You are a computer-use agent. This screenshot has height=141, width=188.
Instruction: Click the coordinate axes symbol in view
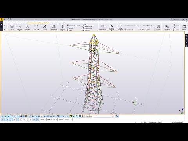click(182, 111)
